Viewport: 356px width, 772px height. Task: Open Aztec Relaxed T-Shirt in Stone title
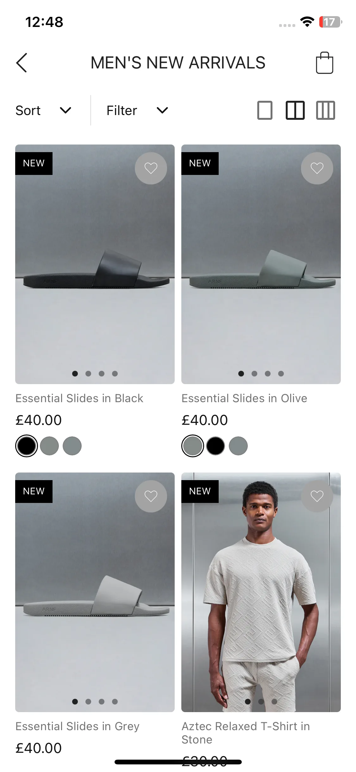(x=246, y=733)
